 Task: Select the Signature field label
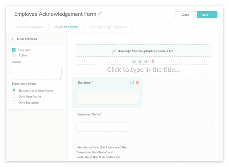click(84, 83)
